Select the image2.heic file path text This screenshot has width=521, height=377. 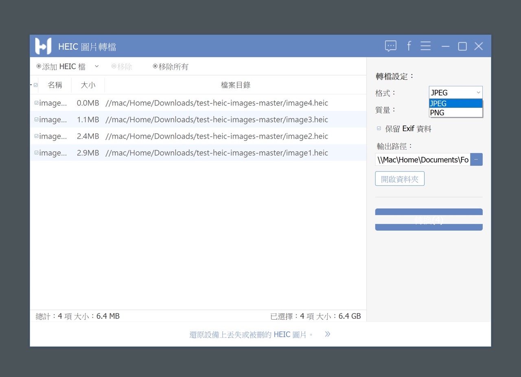[x=217, y=136]
